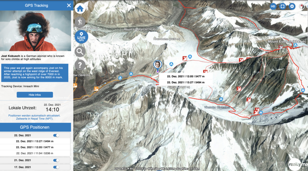Viewport: 308px width, 171px height.
Task: Toggle HD quality mode
Action: 273,7
